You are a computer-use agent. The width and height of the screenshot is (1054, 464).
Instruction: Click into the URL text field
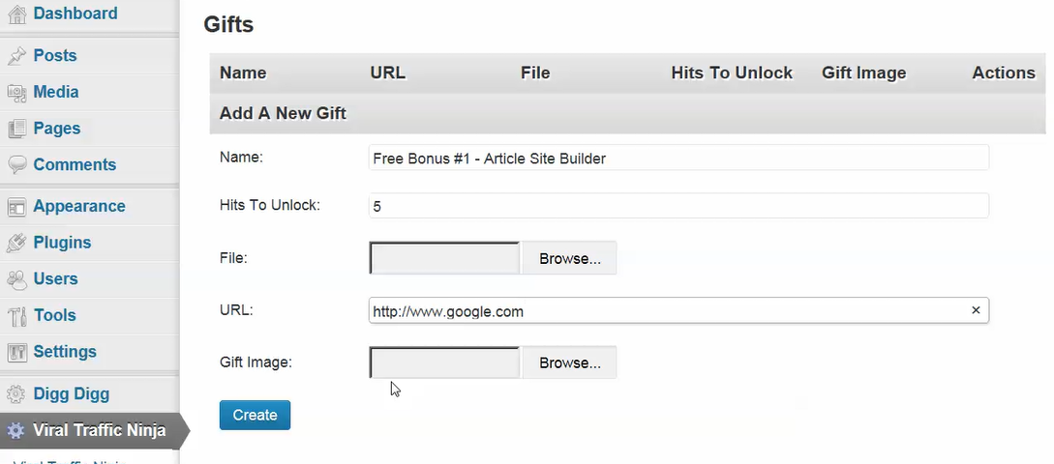[668, 311]
